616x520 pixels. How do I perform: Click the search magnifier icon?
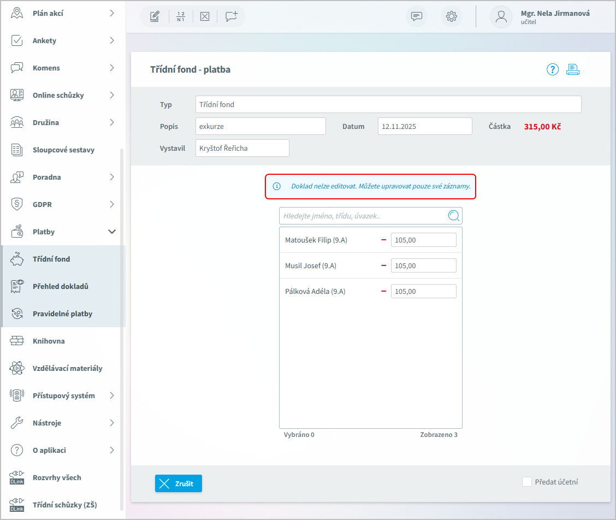point(453,216)
